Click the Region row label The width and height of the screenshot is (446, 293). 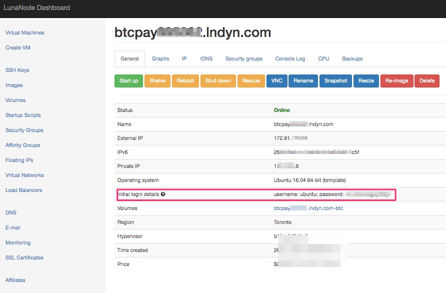pyautogui.click(x=125, y=222)
